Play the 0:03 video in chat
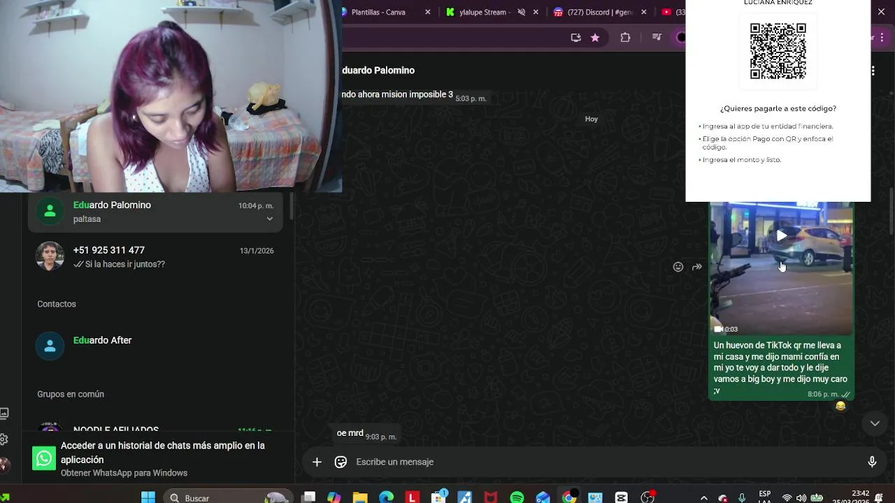The width and height of the screenshot is (895, 503). click(x=781, y=235)
